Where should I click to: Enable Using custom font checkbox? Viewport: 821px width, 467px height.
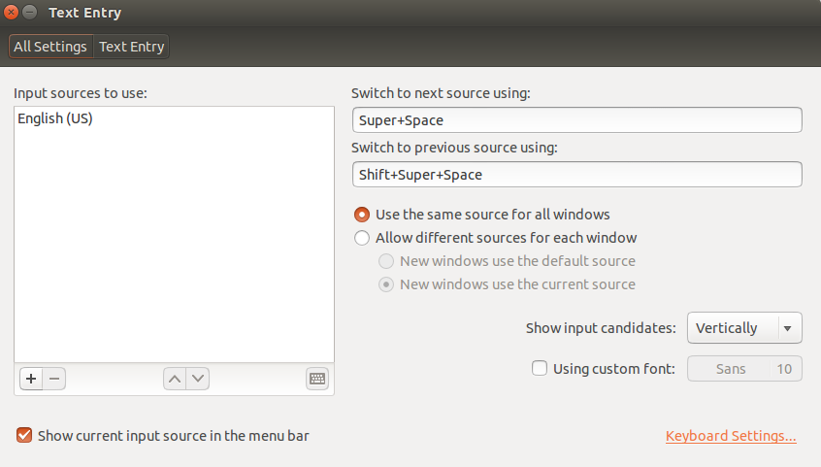click(540, 369)
